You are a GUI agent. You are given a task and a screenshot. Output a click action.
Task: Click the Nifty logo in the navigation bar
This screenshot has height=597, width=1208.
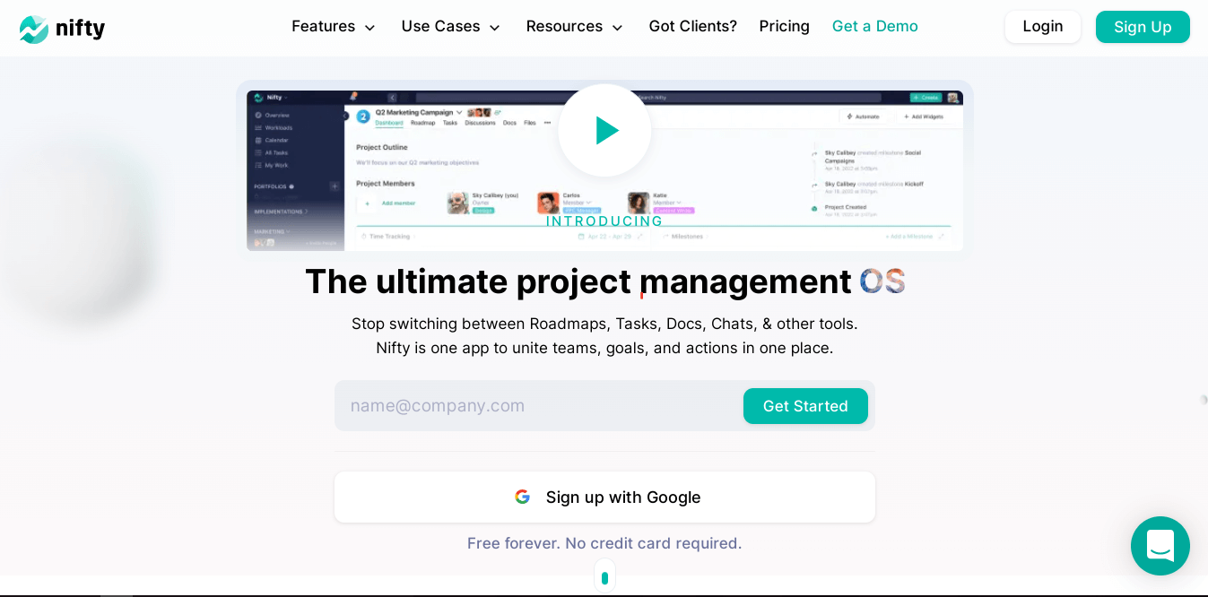pos(61,28)
